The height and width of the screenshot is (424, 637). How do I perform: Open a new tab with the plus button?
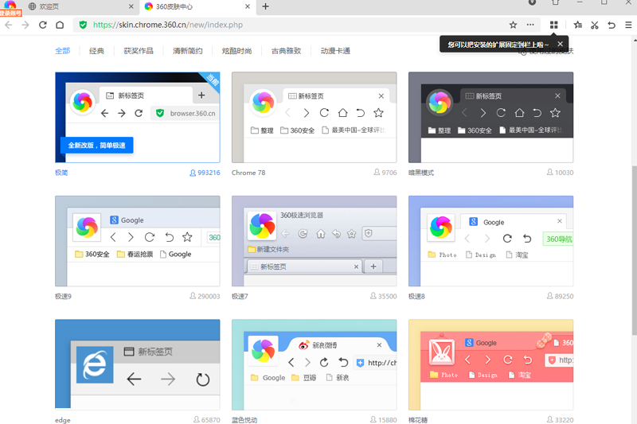pos(265,6)
